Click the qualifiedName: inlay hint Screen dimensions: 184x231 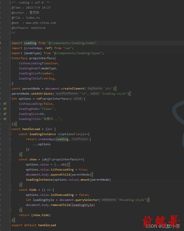tap(67, 93)
